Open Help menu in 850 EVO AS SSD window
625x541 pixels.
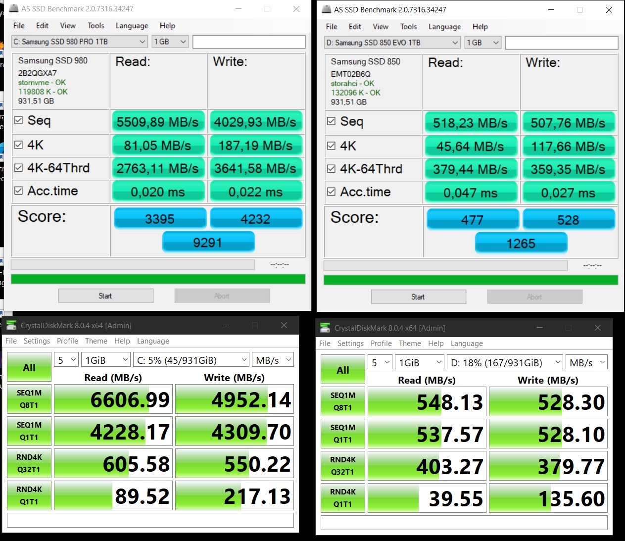480,27
